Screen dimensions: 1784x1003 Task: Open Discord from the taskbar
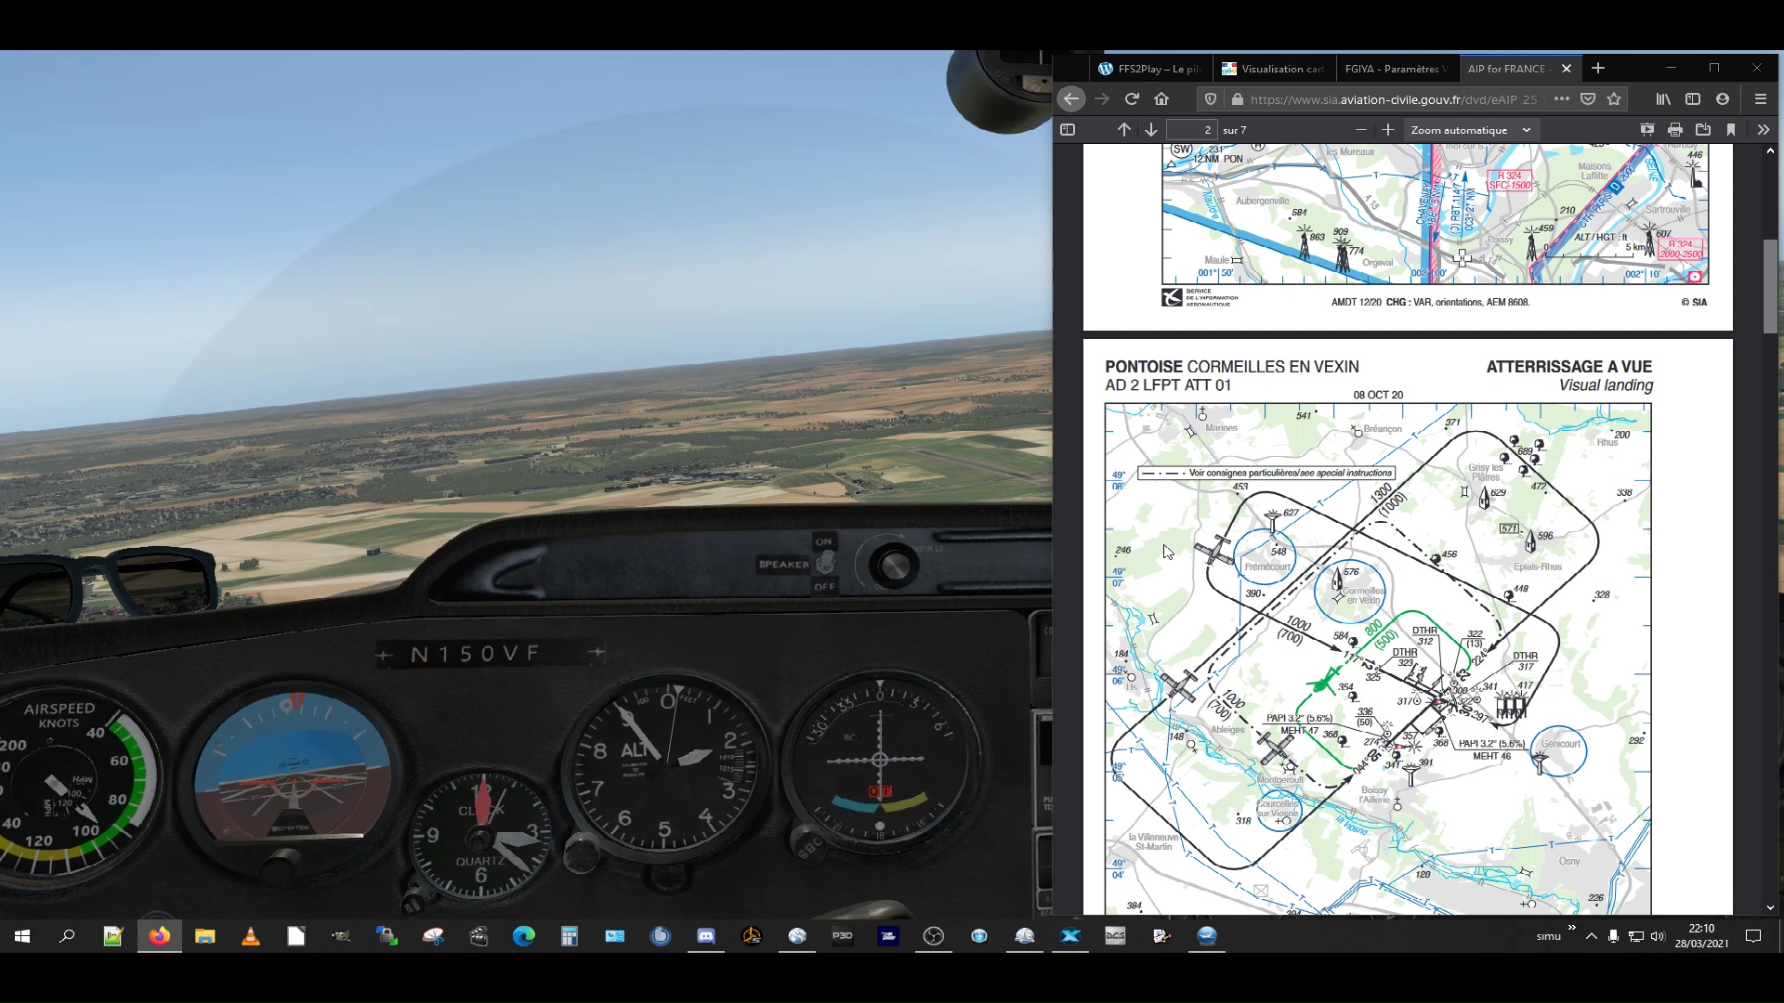[x=706, y=936]
